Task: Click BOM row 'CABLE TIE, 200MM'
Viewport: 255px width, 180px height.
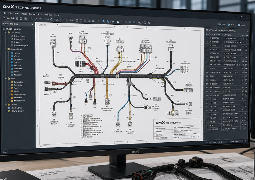Action: tap(227, 95)
